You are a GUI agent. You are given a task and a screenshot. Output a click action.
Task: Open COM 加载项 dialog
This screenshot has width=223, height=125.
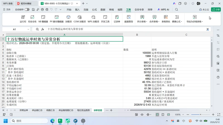pyautogui.click(x=80, y=19)
